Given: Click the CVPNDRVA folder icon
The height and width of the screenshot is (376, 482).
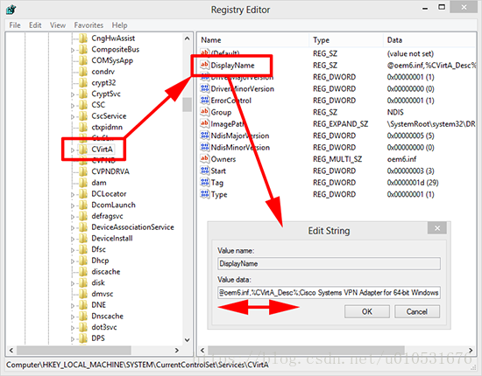Looking at the screenshot, I should click(x=83, y=171).
